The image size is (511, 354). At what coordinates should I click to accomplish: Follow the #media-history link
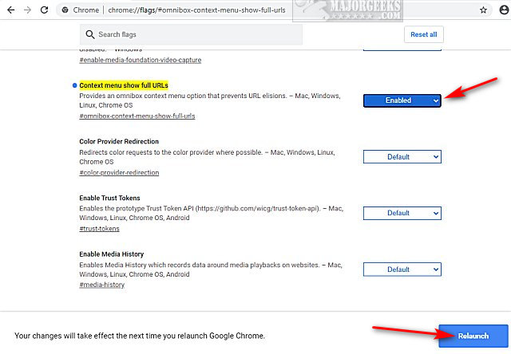[101, 285]
